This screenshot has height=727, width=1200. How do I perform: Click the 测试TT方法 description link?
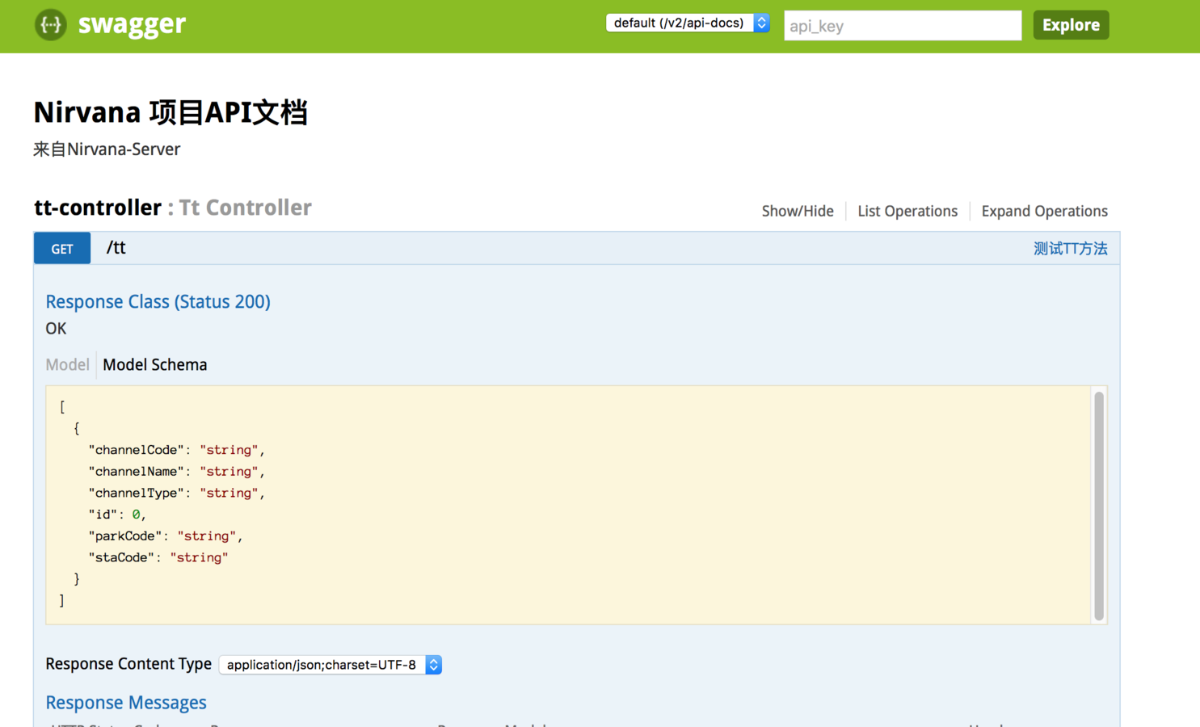(1070, 249)
